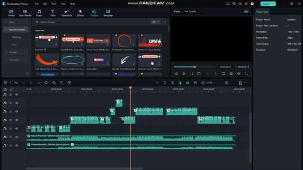Add a timeline marker shield icon
Image resolution: width=303 pixels, height=170 pixels.
click(165, 83)
